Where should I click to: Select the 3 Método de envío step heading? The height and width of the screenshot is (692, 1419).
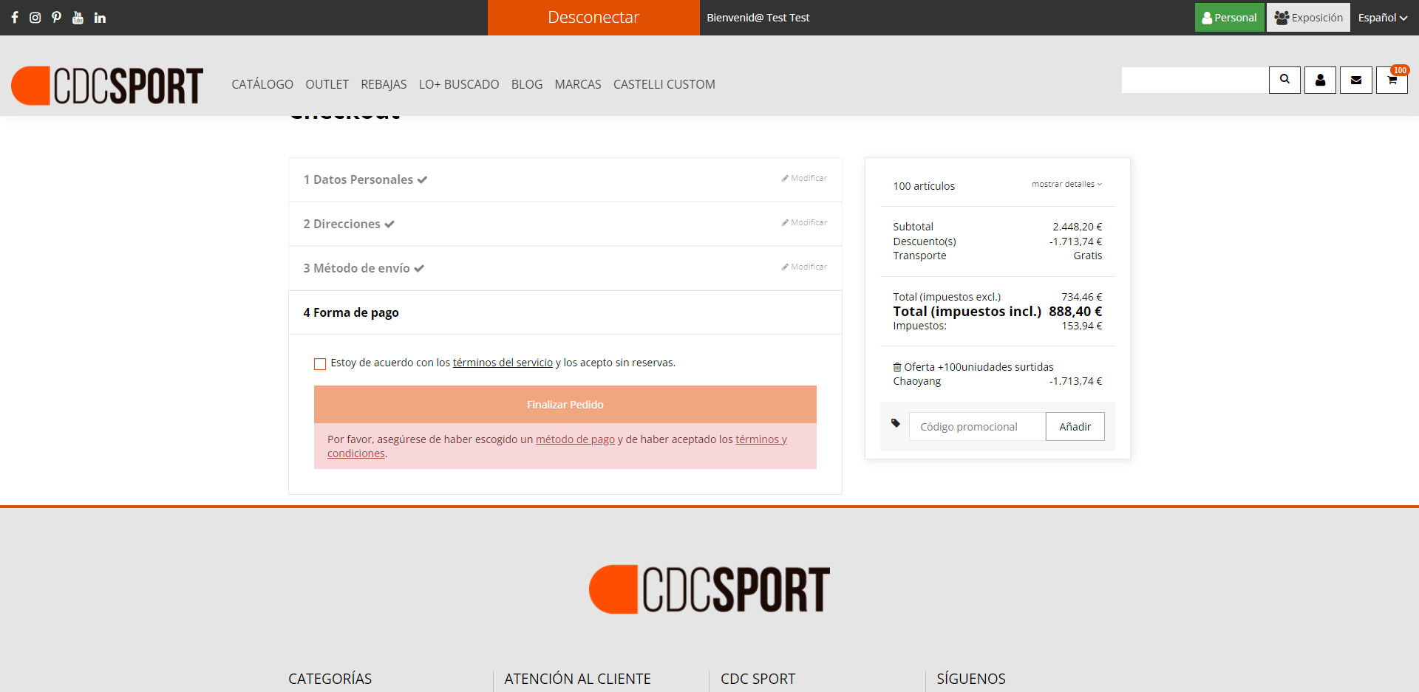click(364, 268)
